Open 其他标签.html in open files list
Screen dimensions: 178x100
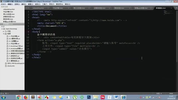point(8,19)
